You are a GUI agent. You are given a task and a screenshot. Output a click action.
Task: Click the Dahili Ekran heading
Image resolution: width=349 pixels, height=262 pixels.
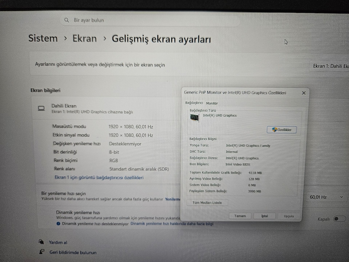click(64, 106)
